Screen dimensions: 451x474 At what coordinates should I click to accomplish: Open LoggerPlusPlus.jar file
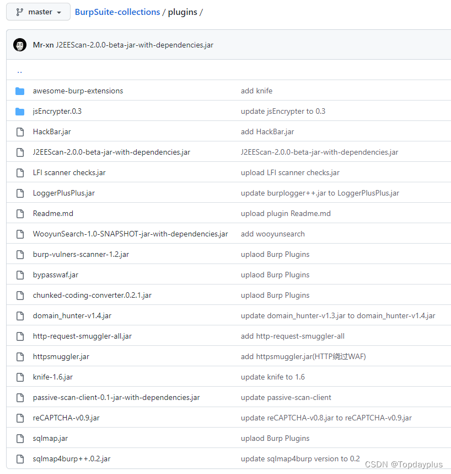[63, 193]
